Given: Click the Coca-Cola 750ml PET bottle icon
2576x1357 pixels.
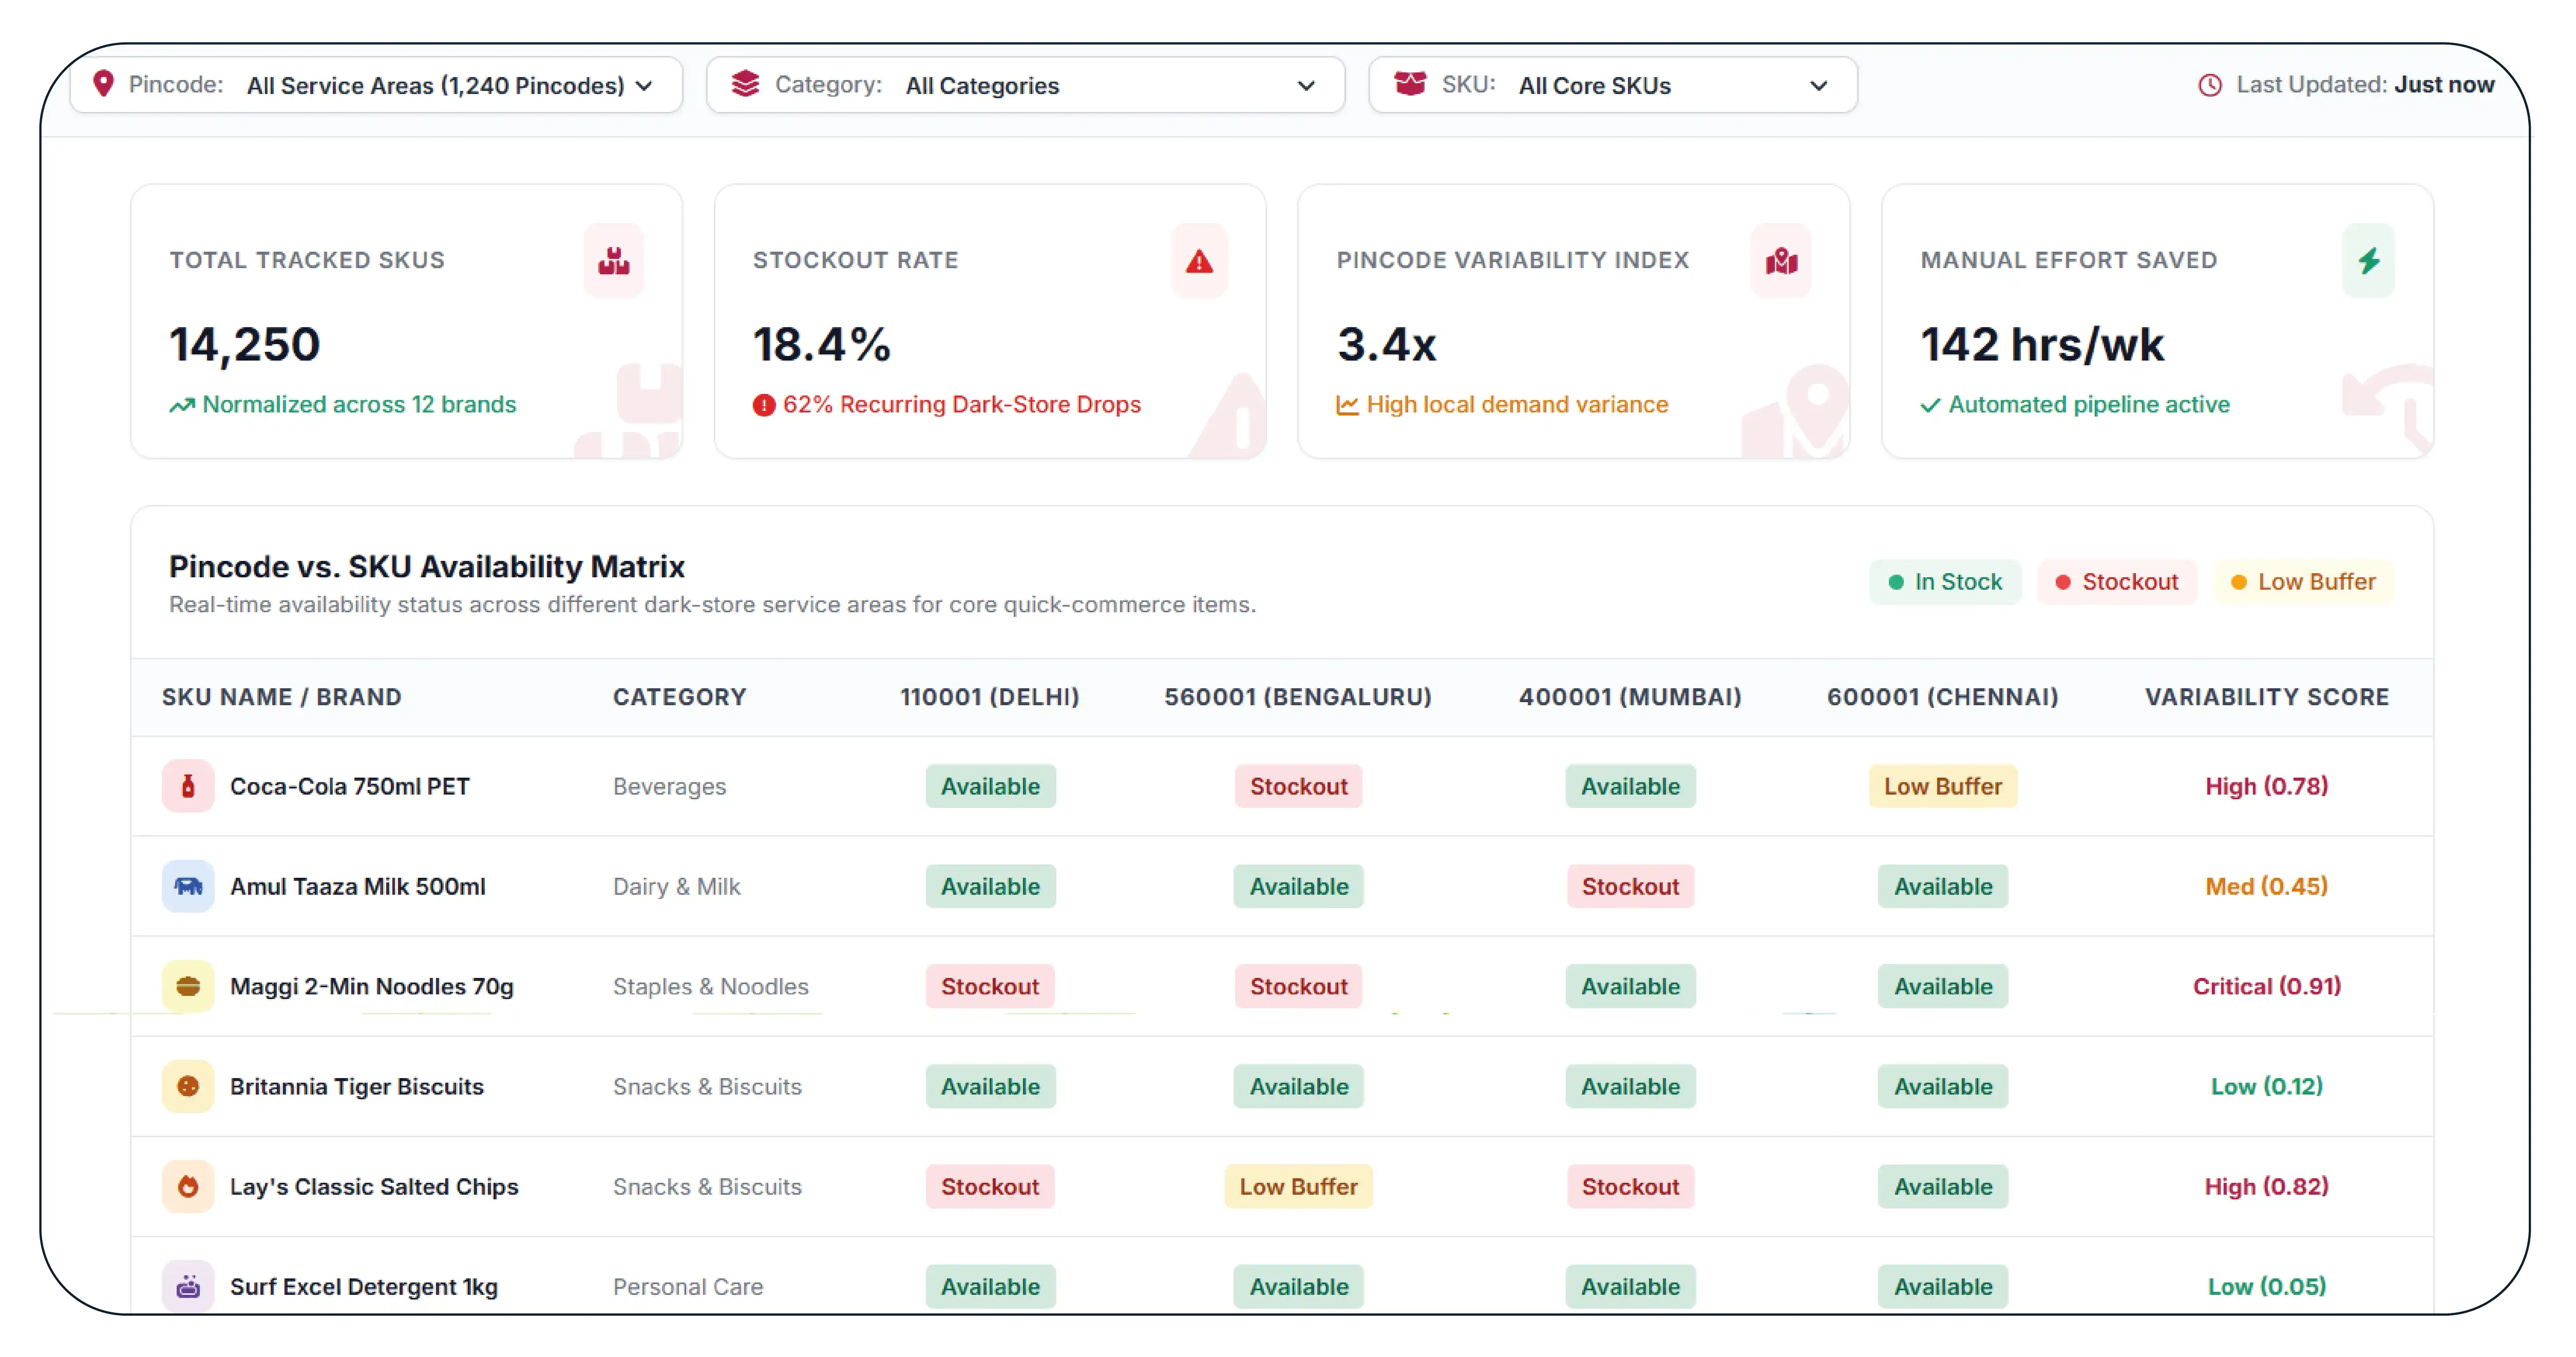Looking at the screenshot, I should tap(188, 786).
